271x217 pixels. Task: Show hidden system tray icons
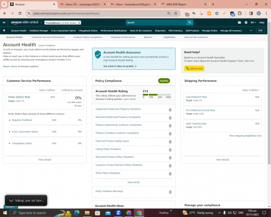point(220,213)
